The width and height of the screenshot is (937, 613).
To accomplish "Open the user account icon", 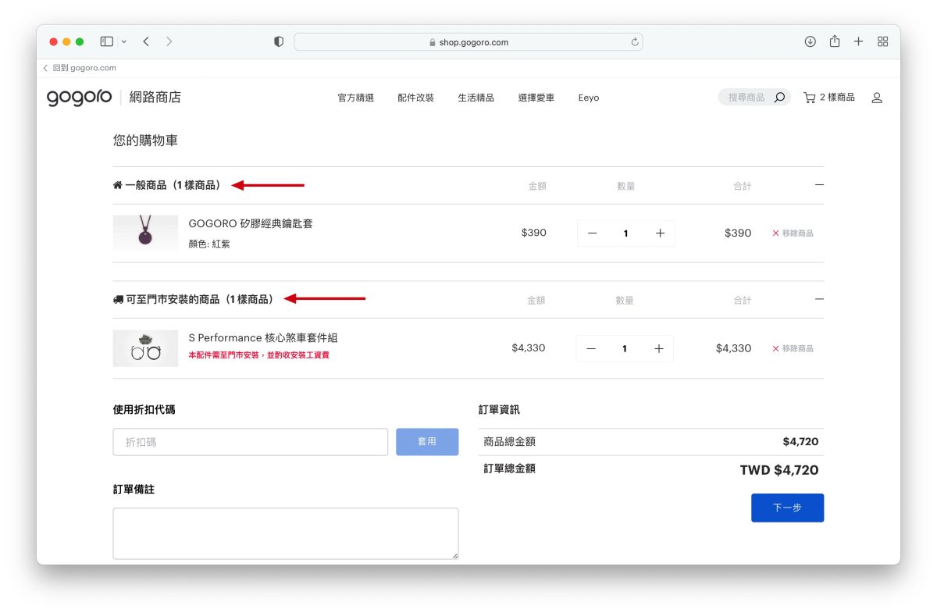I will 877,98.
